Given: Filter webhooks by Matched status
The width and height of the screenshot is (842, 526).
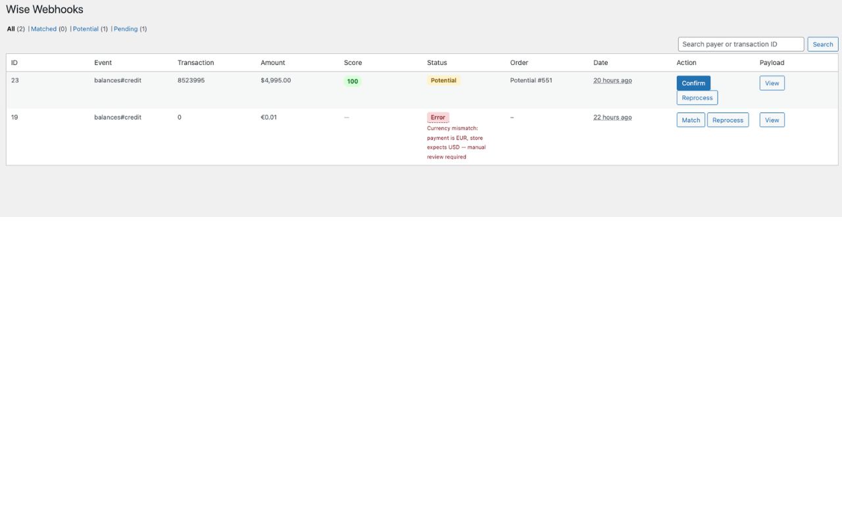Looking at the screenshot, I should 43,29.
